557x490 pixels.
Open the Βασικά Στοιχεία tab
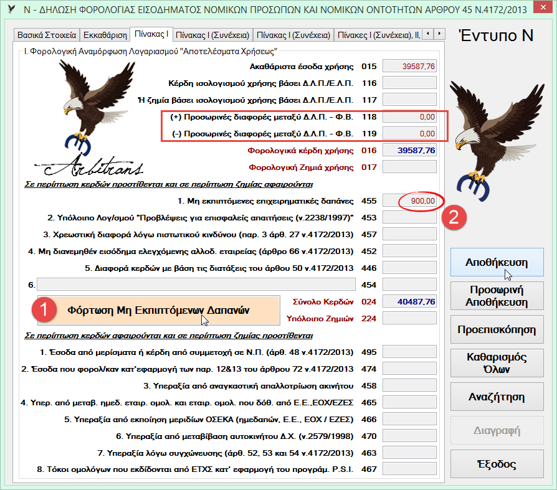47,35
